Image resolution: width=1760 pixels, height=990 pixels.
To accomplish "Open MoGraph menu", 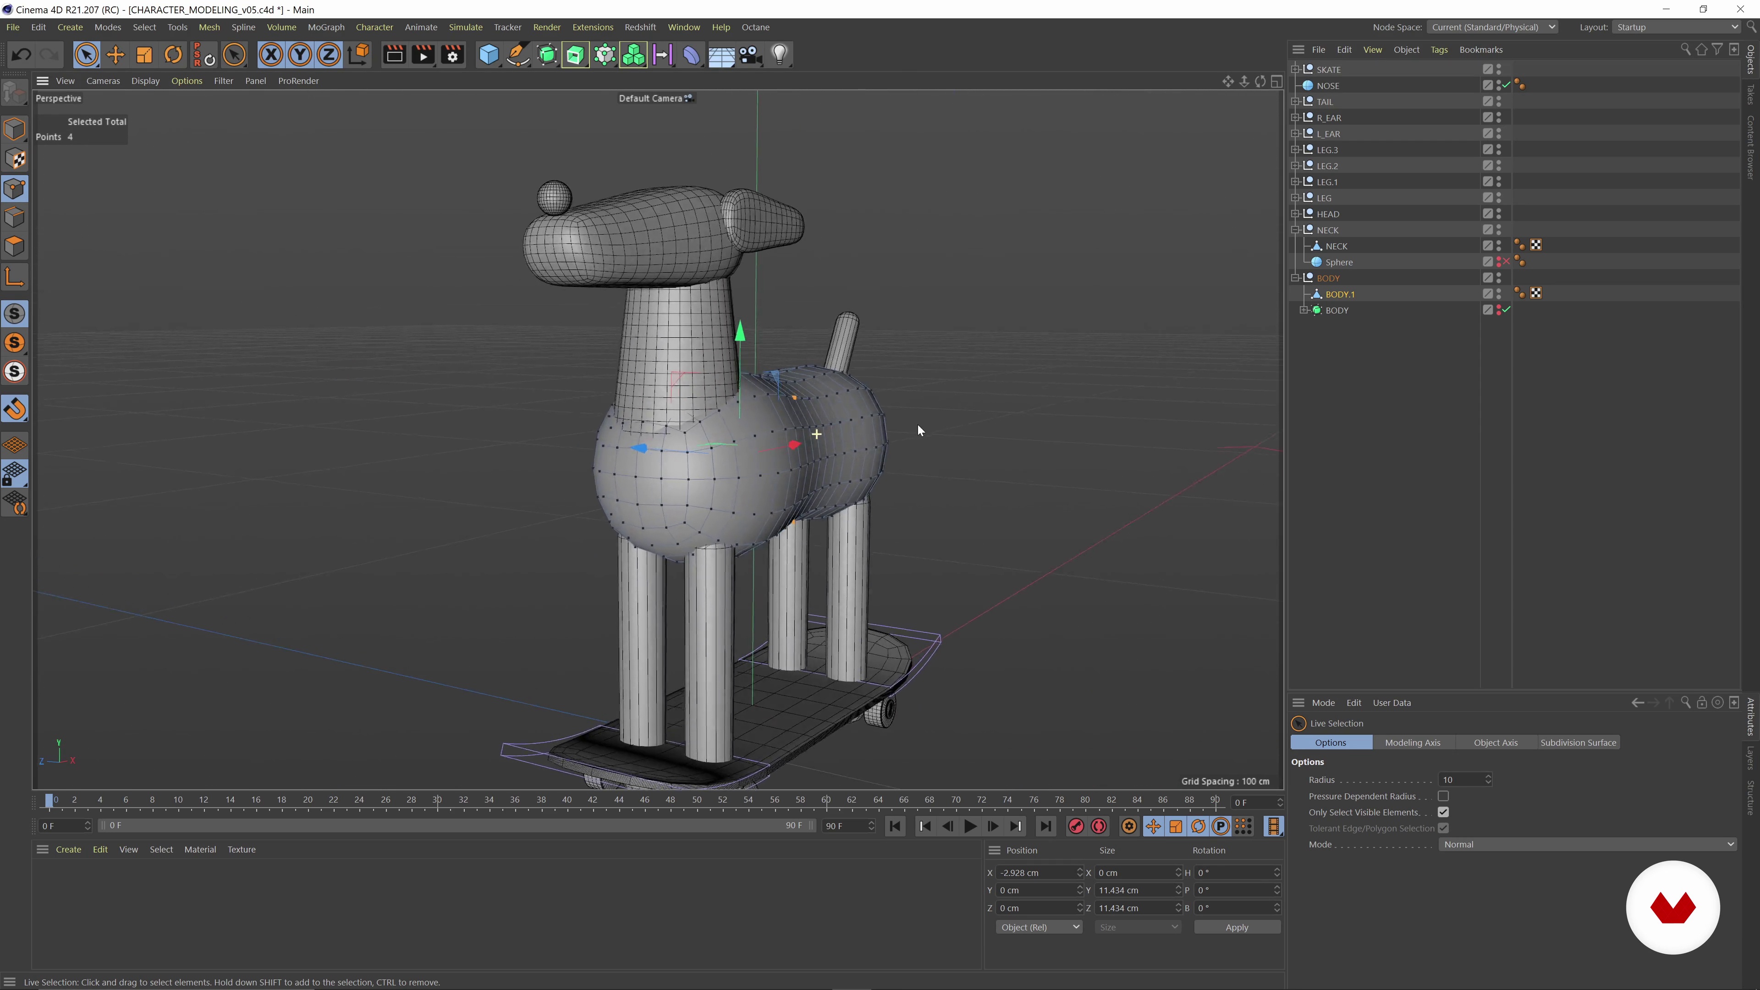I will 326,27.
